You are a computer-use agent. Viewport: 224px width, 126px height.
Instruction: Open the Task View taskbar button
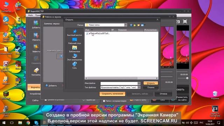click(12, 123)
